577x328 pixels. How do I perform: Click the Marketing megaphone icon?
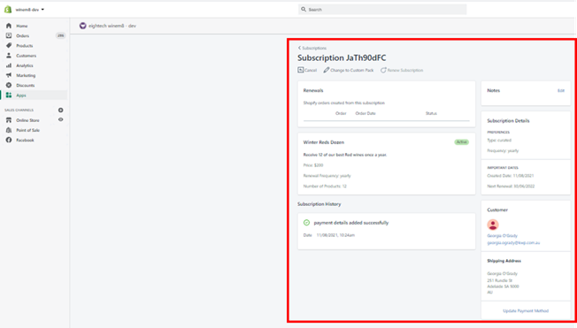click(x=9, y=75)
